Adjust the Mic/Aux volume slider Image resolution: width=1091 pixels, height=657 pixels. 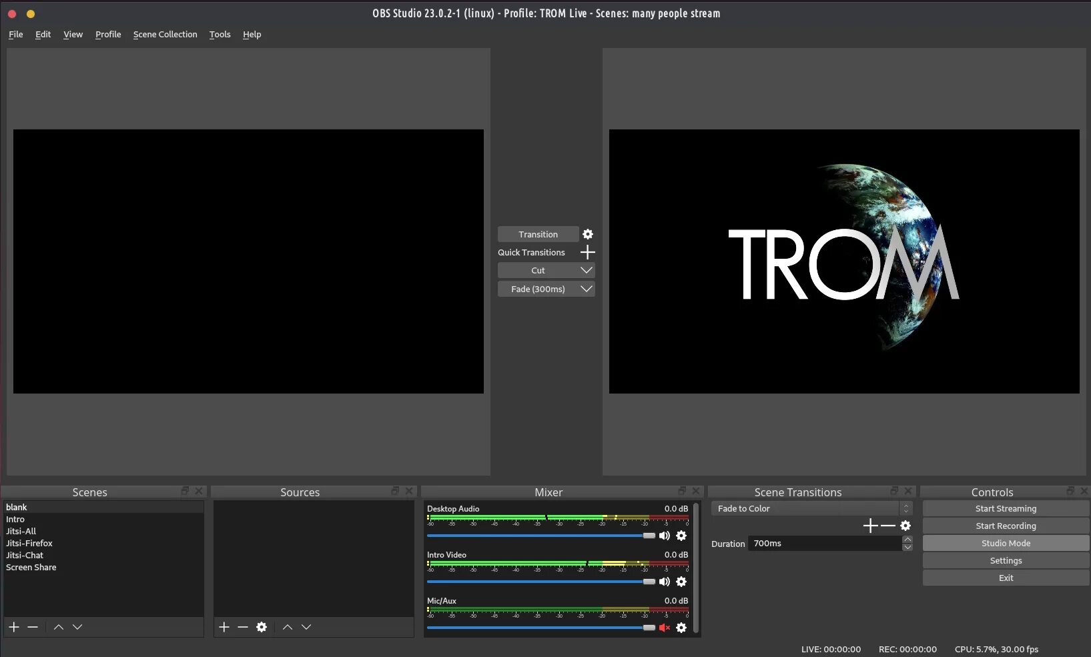click(541, 628)
